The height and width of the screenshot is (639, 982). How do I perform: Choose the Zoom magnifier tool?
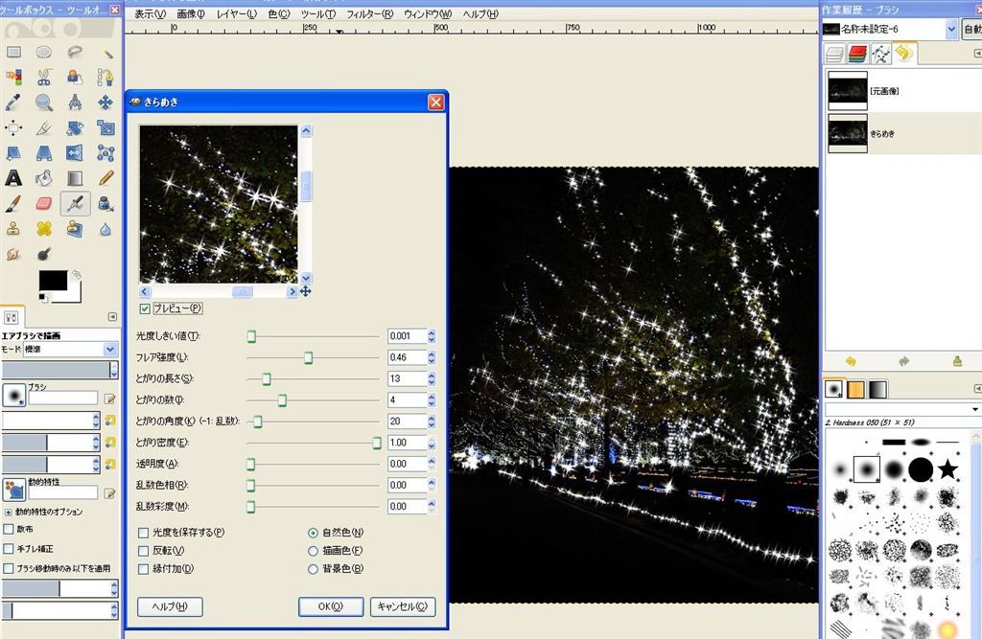44,103
